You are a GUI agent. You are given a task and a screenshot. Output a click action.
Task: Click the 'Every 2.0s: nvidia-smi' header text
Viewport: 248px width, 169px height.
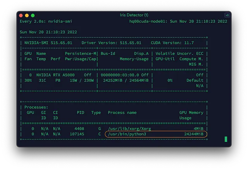46,21
